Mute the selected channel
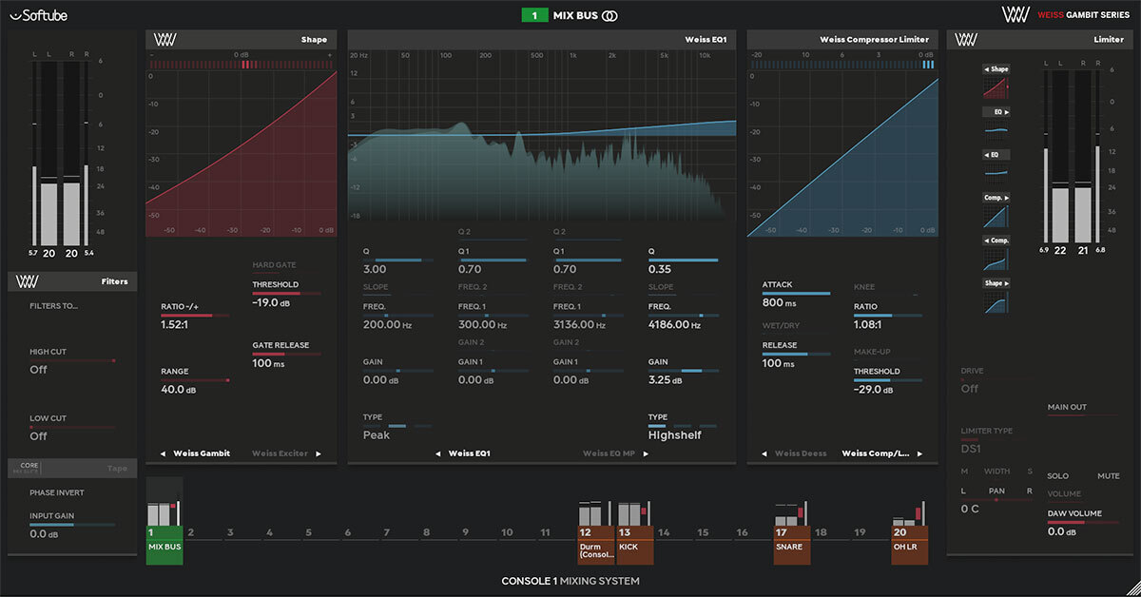This screenshot has height=597, width=1141. click(x=1109, y=475)
